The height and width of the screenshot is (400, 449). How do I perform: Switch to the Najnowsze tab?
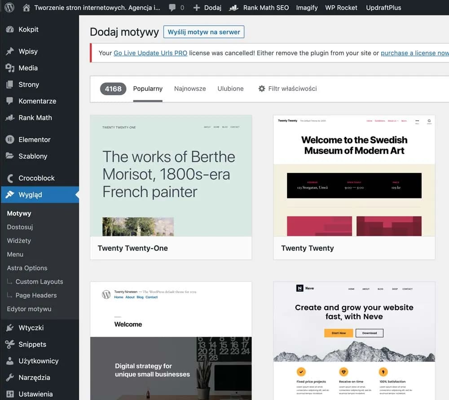(x=189, y=88)
